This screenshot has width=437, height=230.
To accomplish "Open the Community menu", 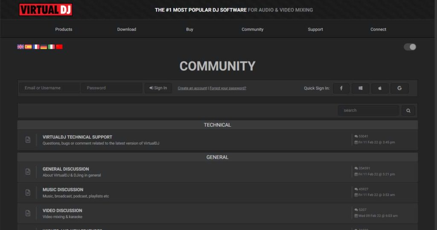I will [x=253, y=29].
